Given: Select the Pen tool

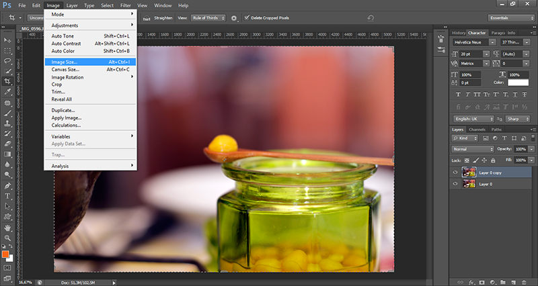Looking at the screenshot, I should click(x=8, y=185).
